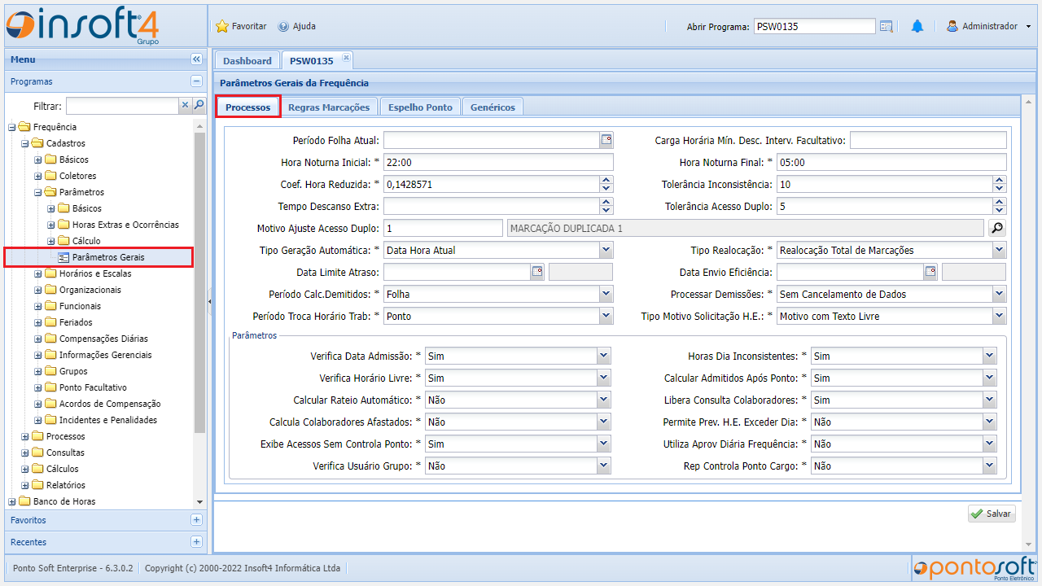1042x586 pixels.
Task: Click the Salvar button
Action: tap(992, 514)
